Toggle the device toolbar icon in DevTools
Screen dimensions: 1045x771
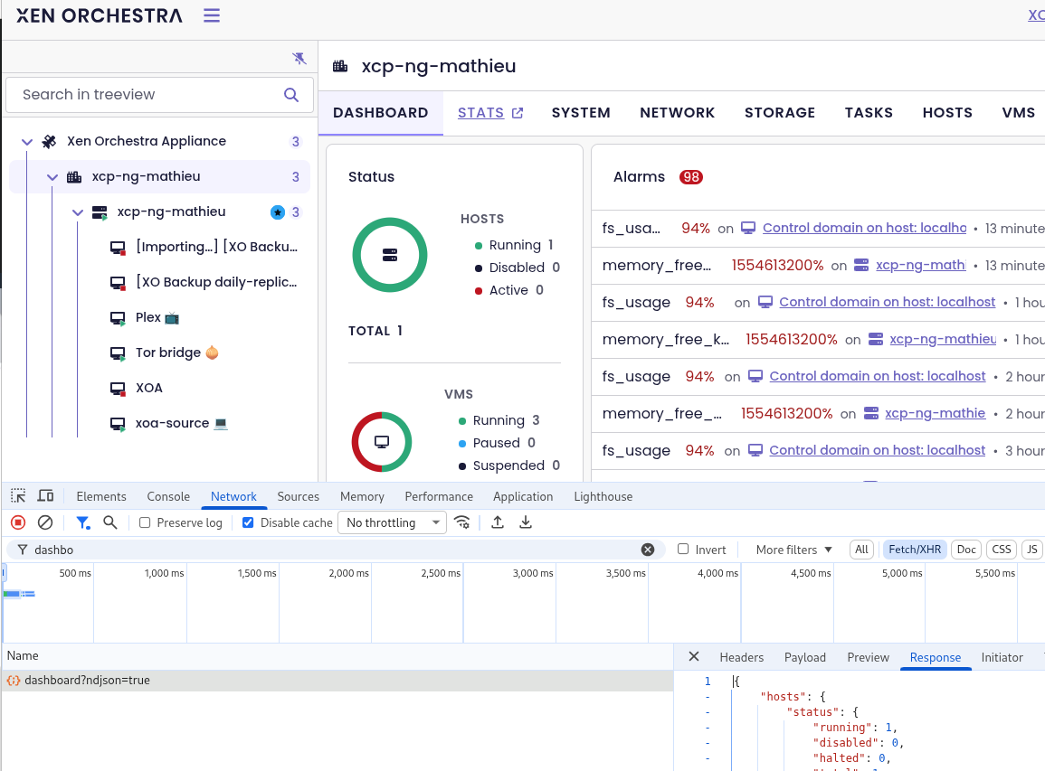pos(45,496)
